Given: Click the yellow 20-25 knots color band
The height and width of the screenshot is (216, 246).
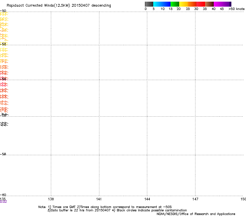Looking at the screenshot, I should click(184, 4).
